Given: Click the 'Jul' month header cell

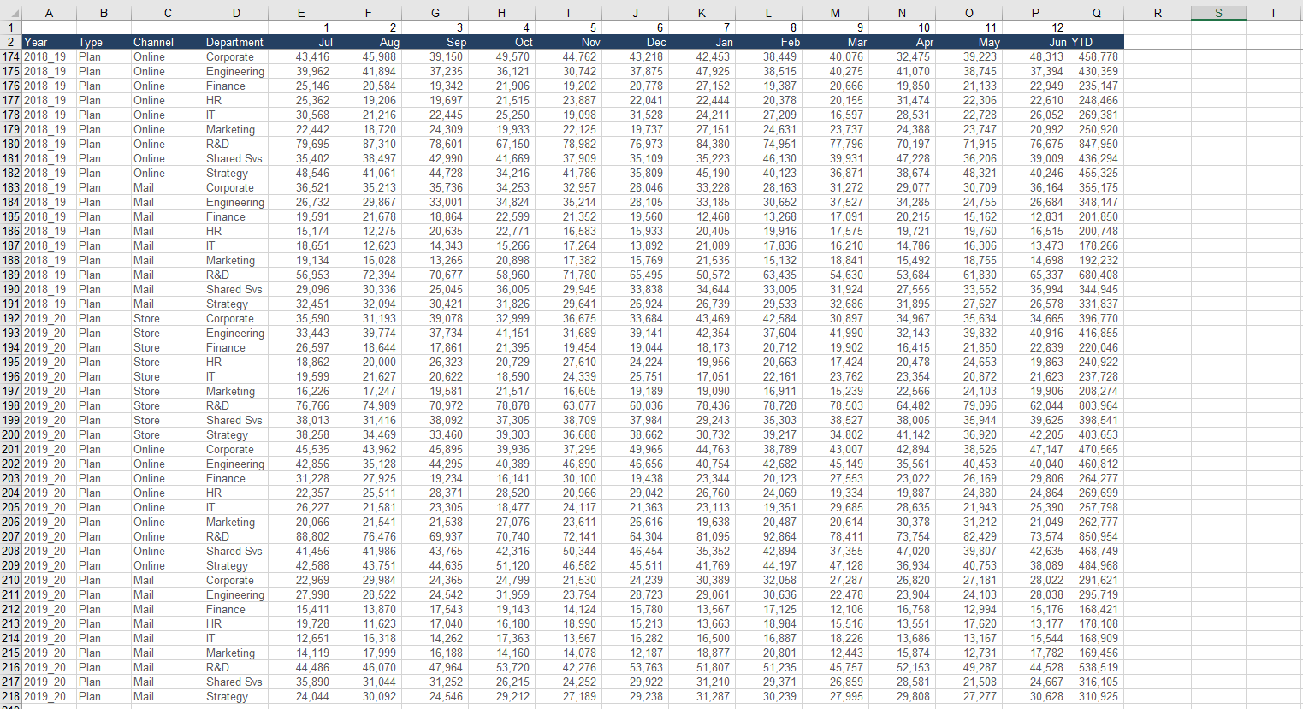Looking at the screenshot, I should [x=301, y=42].
